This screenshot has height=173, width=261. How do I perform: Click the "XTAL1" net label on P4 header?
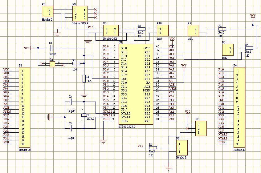pyautogui.click(x=223, y=138)
